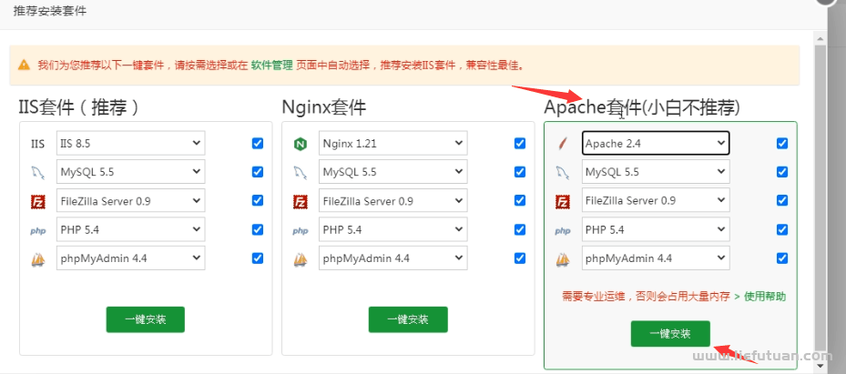846x374 pixels.
Task: Uncheck the Nginx 1.21 checkbox
Action: 520,144
